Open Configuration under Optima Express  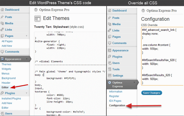pos(117,105)
